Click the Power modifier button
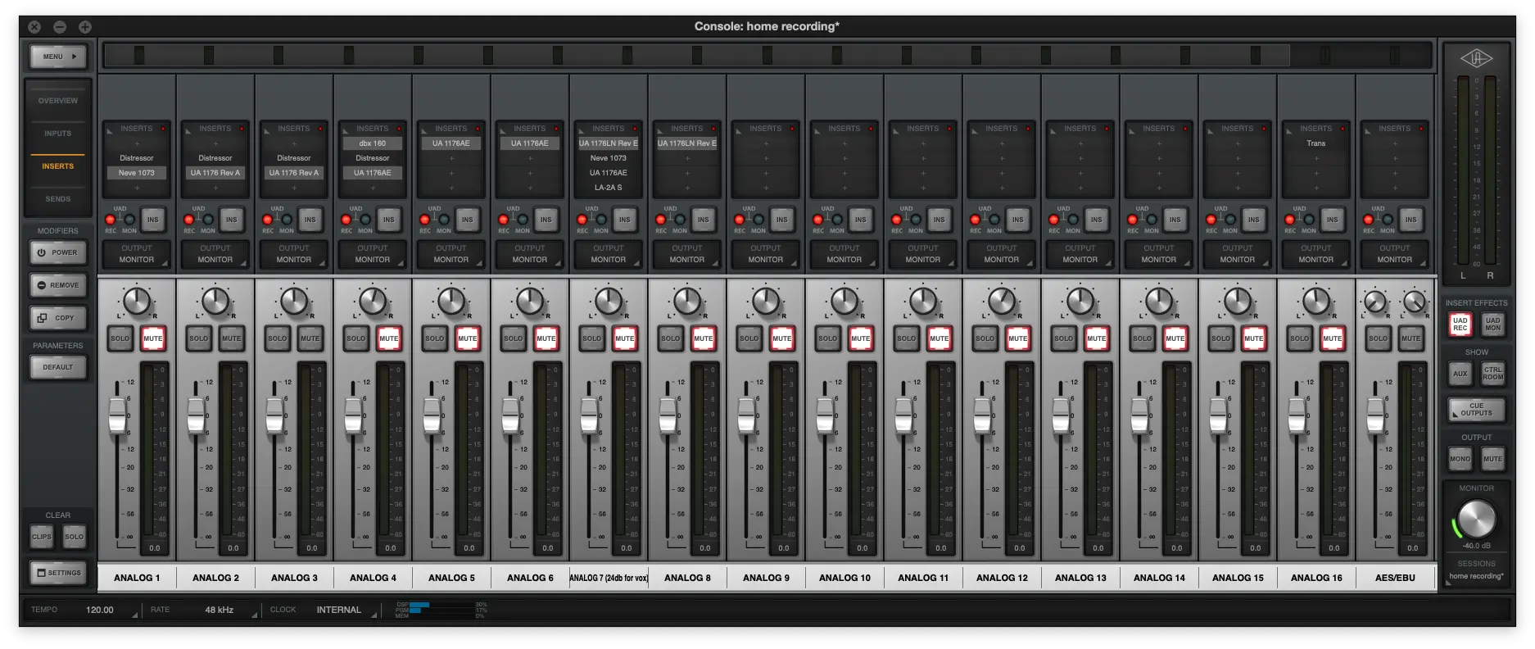 [x=58, y=252]
